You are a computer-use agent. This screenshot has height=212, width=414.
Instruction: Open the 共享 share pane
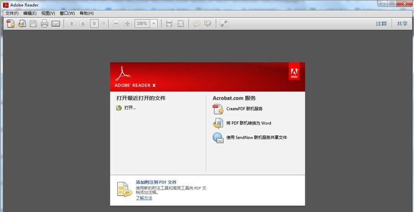tap(402, 23)
